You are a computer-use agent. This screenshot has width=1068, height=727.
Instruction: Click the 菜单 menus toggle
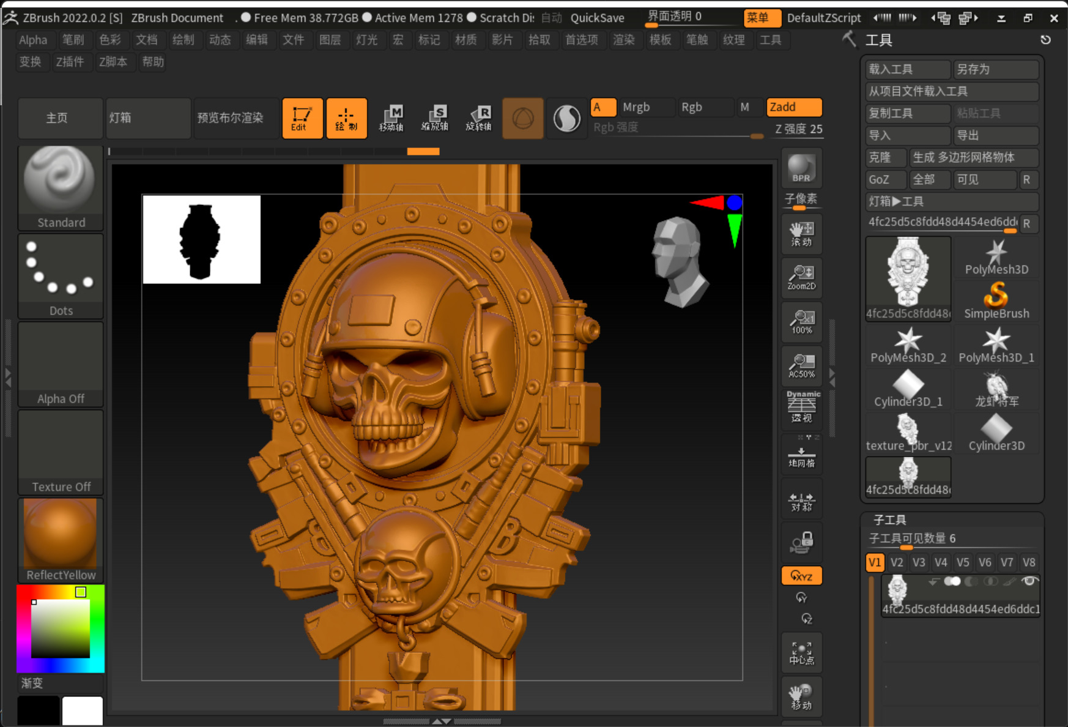click(762, 18)
